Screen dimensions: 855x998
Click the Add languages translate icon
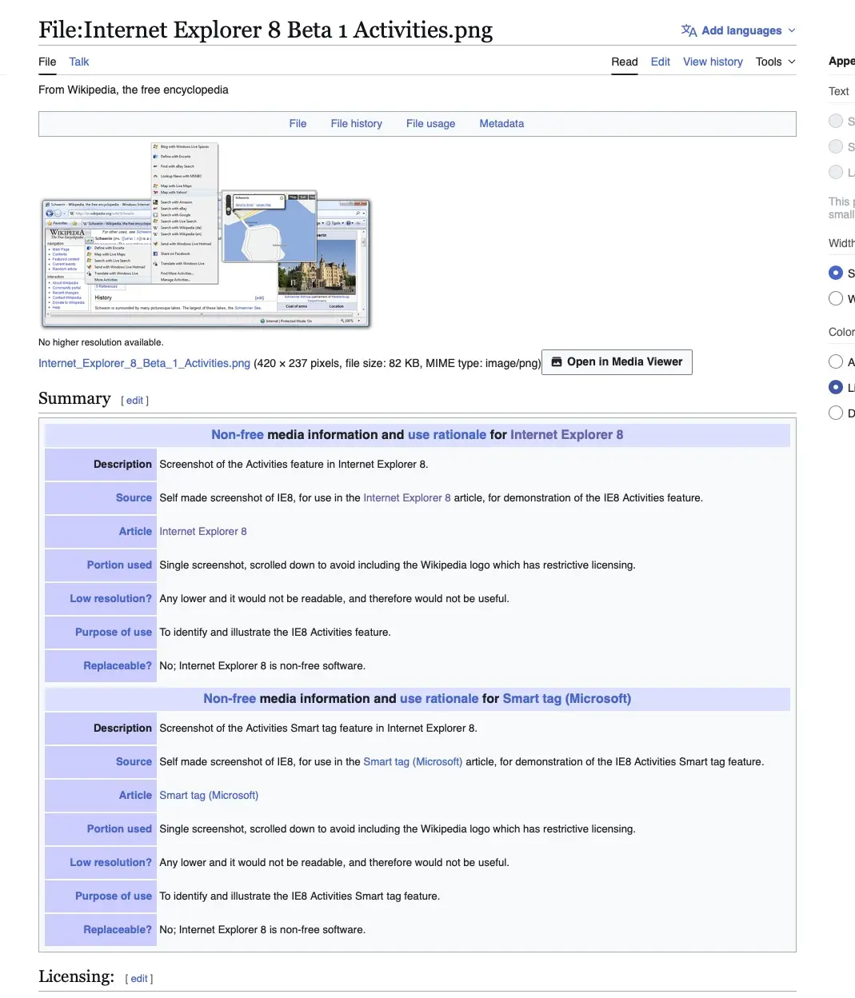[x=689, y=30]
